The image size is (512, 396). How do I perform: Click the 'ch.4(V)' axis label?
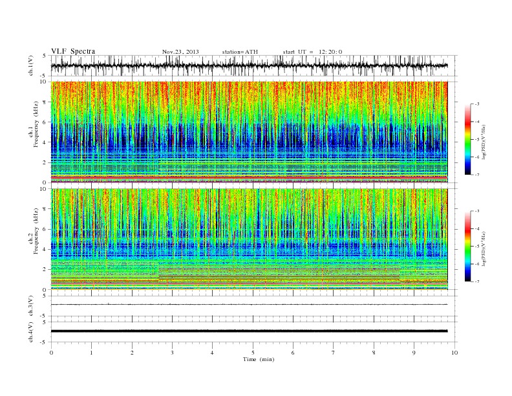tap(30, 332)
